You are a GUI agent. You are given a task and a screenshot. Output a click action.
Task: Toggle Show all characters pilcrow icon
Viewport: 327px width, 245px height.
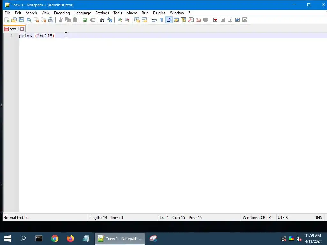tap(161, 20)
